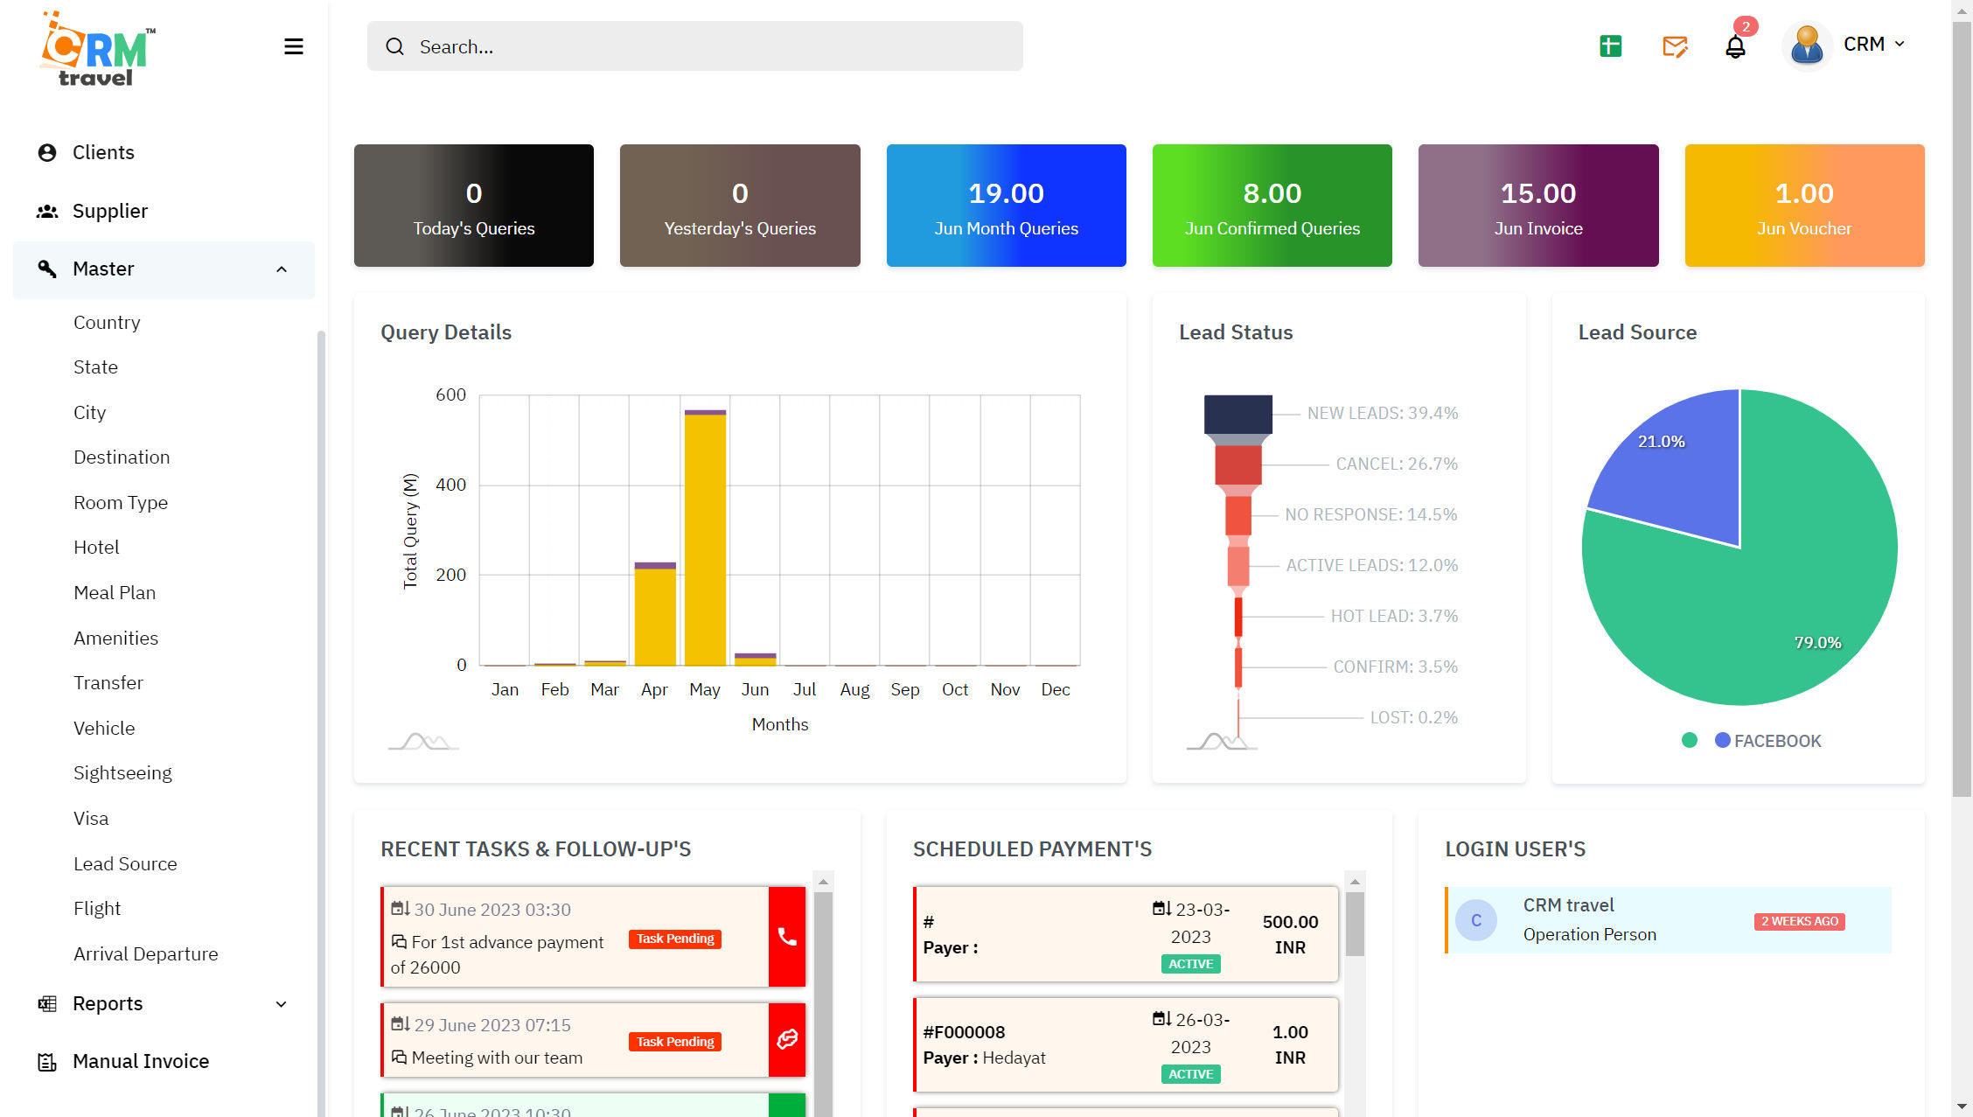1973x1117 pixels.
Task: Click the Manual Invoice link in sidebar
Action: point(140,1061)
